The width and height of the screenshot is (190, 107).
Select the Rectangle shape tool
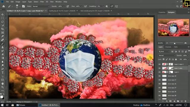tap(2, 80)
